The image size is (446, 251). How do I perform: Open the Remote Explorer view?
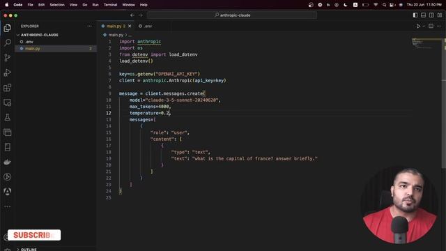tap(8, 102)
